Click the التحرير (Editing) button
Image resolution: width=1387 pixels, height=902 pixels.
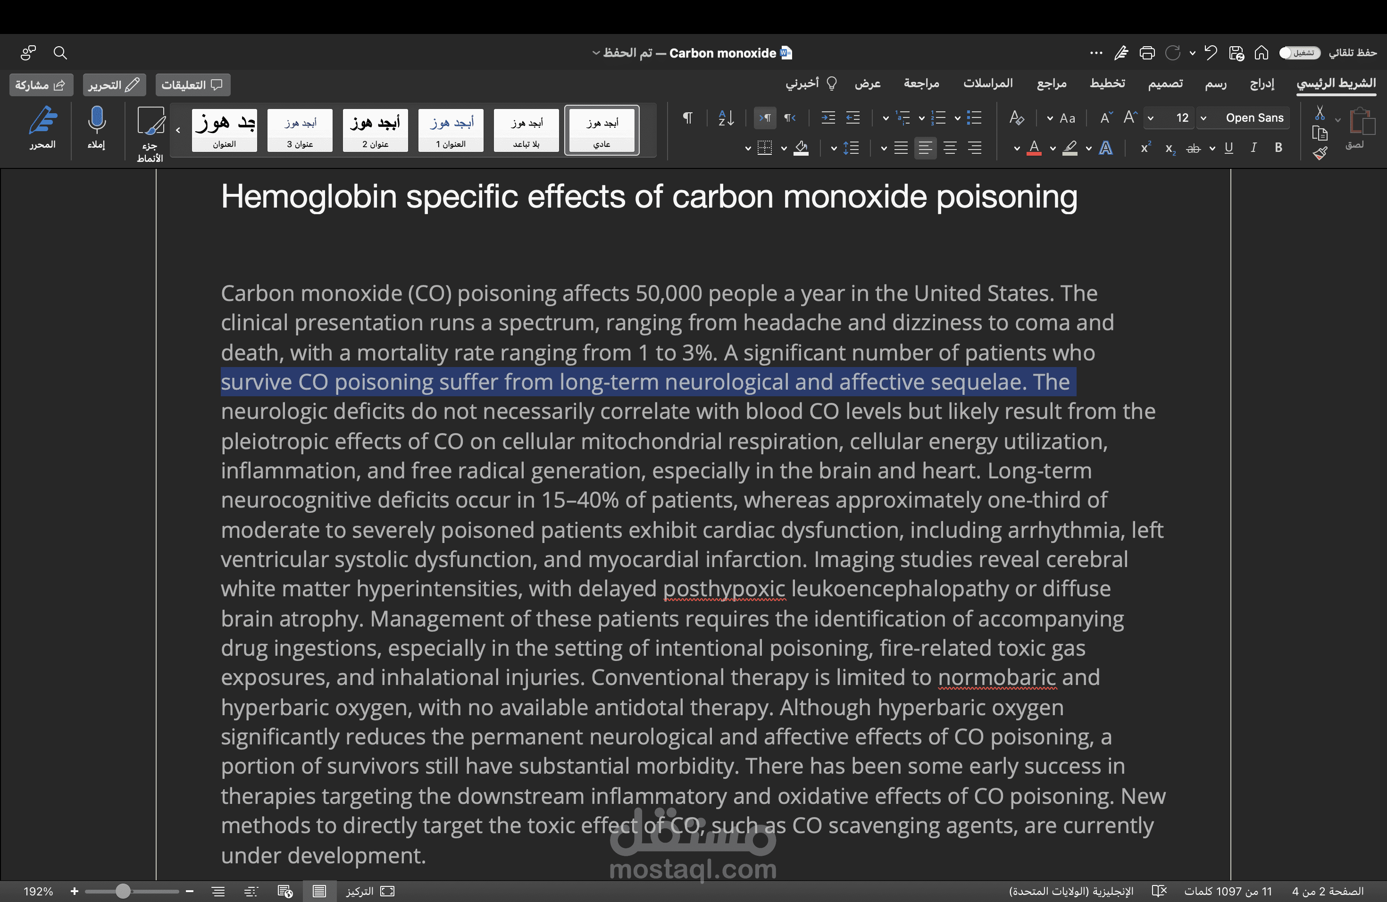(x=114, y=85)
